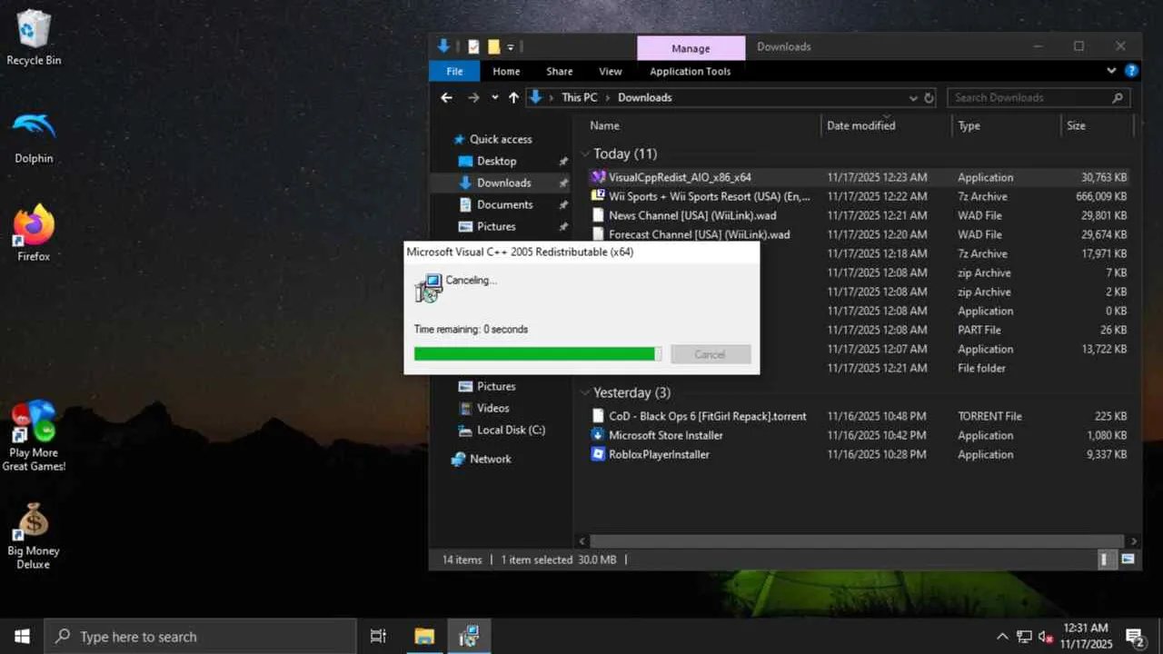Click the File Explorer taskbar icon

(x=424, y=636)
